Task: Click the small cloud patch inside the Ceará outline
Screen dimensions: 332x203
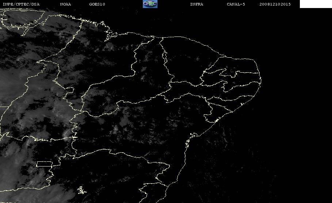Action: [198, 59]
